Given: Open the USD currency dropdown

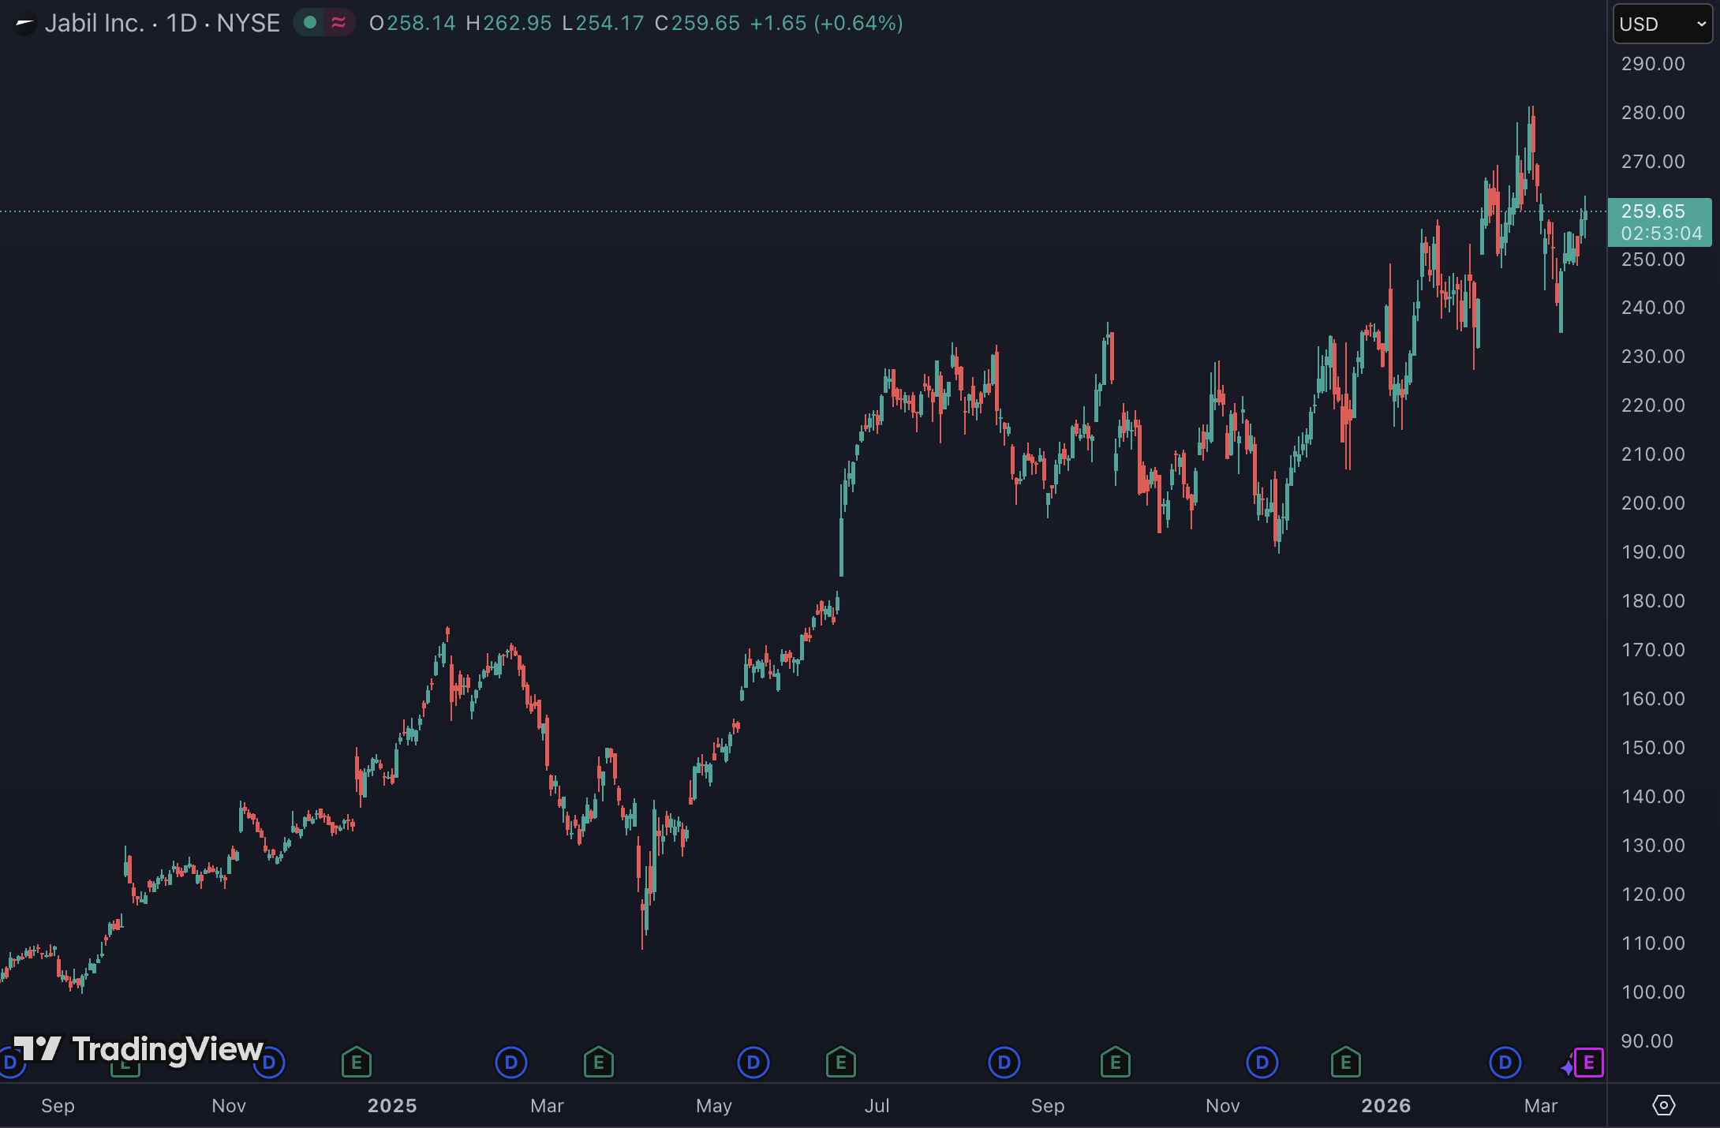Looking at the screenshot, I should tap(1662, 24).
